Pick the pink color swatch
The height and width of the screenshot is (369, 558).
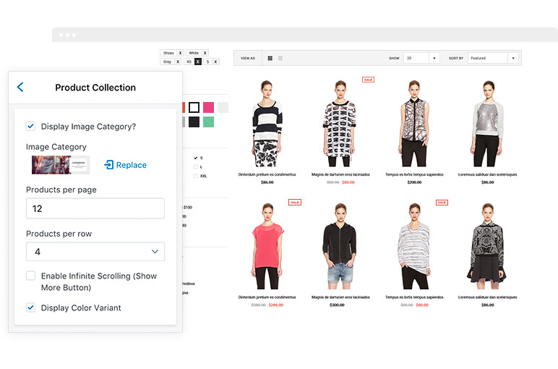(x=208, y=107)
